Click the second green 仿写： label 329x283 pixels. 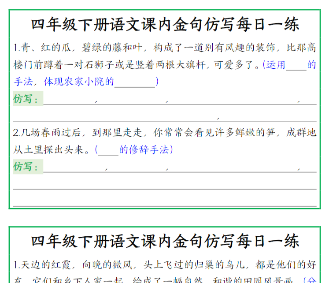28,167
